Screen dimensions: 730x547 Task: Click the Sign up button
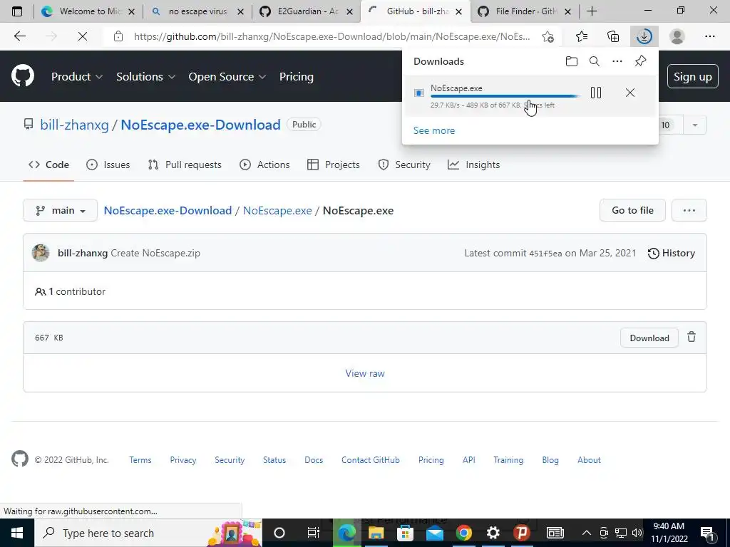(692, 76)
